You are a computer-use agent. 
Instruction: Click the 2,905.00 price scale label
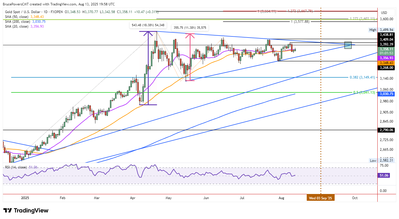tap(387, 112)
